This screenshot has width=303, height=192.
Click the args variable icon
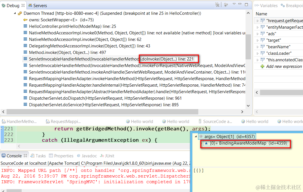(x=201, y=136)
